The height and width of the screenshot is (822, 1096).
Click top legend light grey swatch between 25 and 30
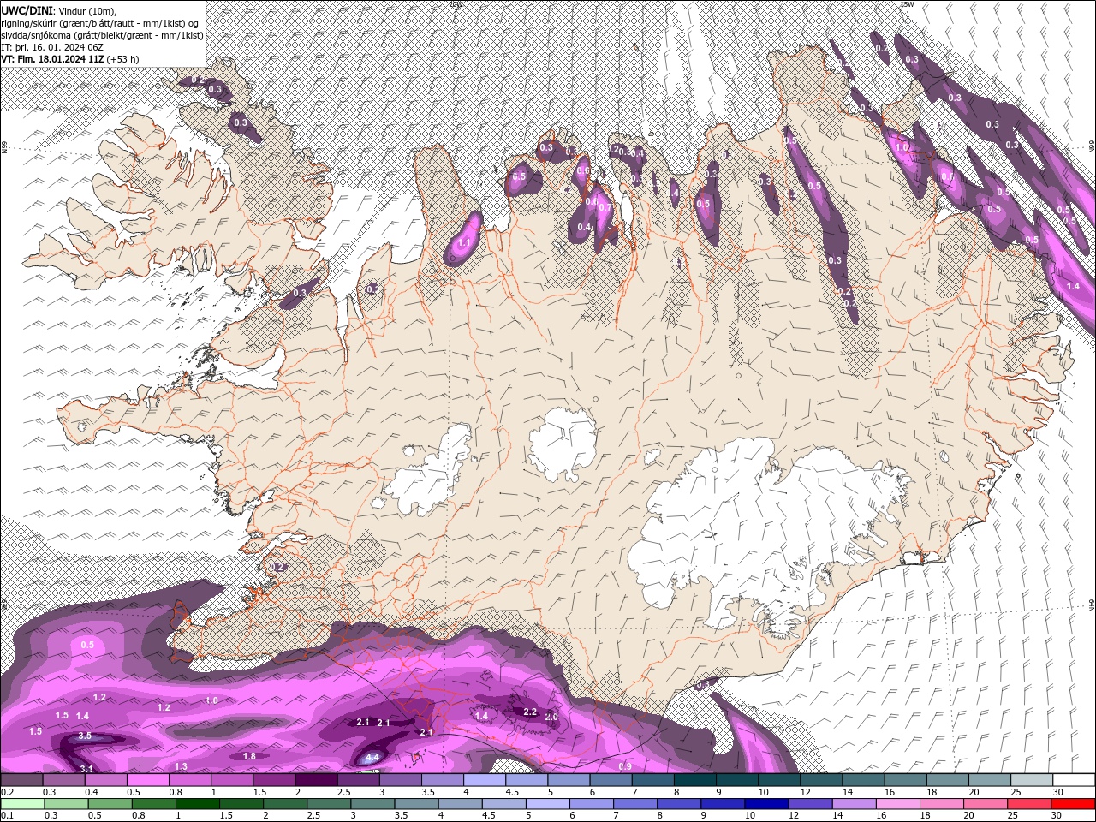[x=1033, y=780]
